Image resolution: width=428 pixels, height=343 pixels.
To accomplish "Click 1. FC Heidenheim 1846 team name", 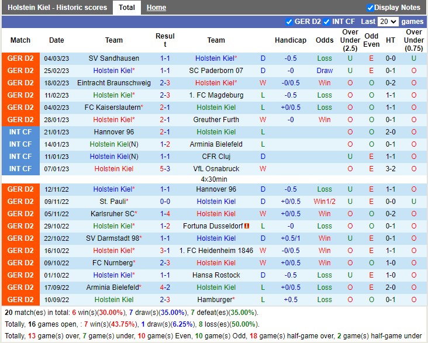I will [216, 251].
